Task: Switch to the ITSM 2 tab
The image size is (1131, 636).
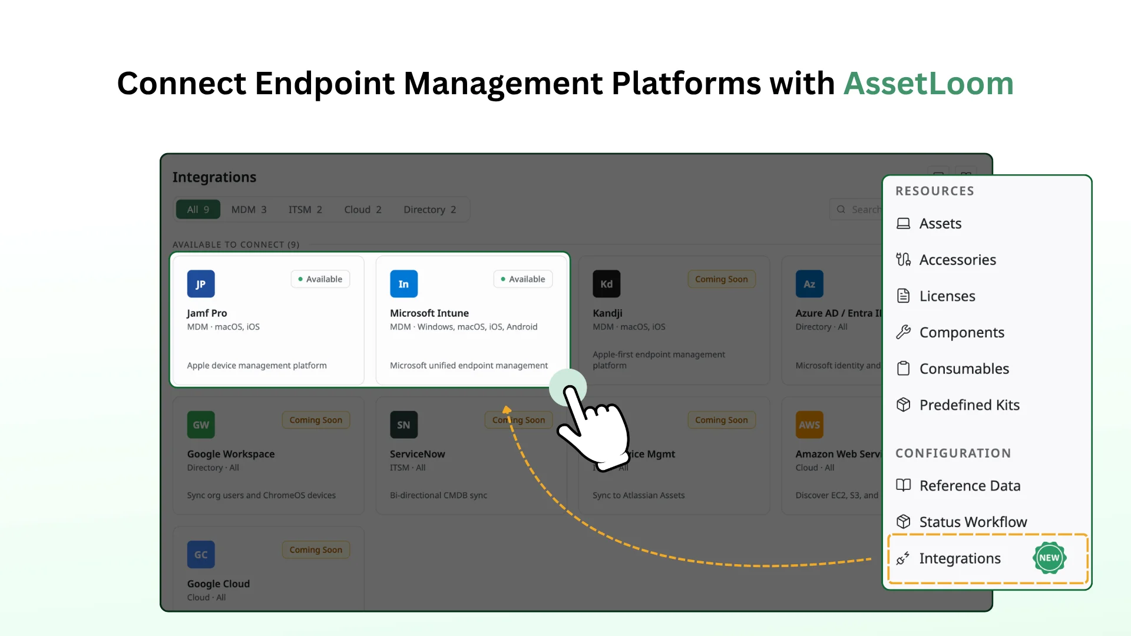Action: [x=305, y=210]
